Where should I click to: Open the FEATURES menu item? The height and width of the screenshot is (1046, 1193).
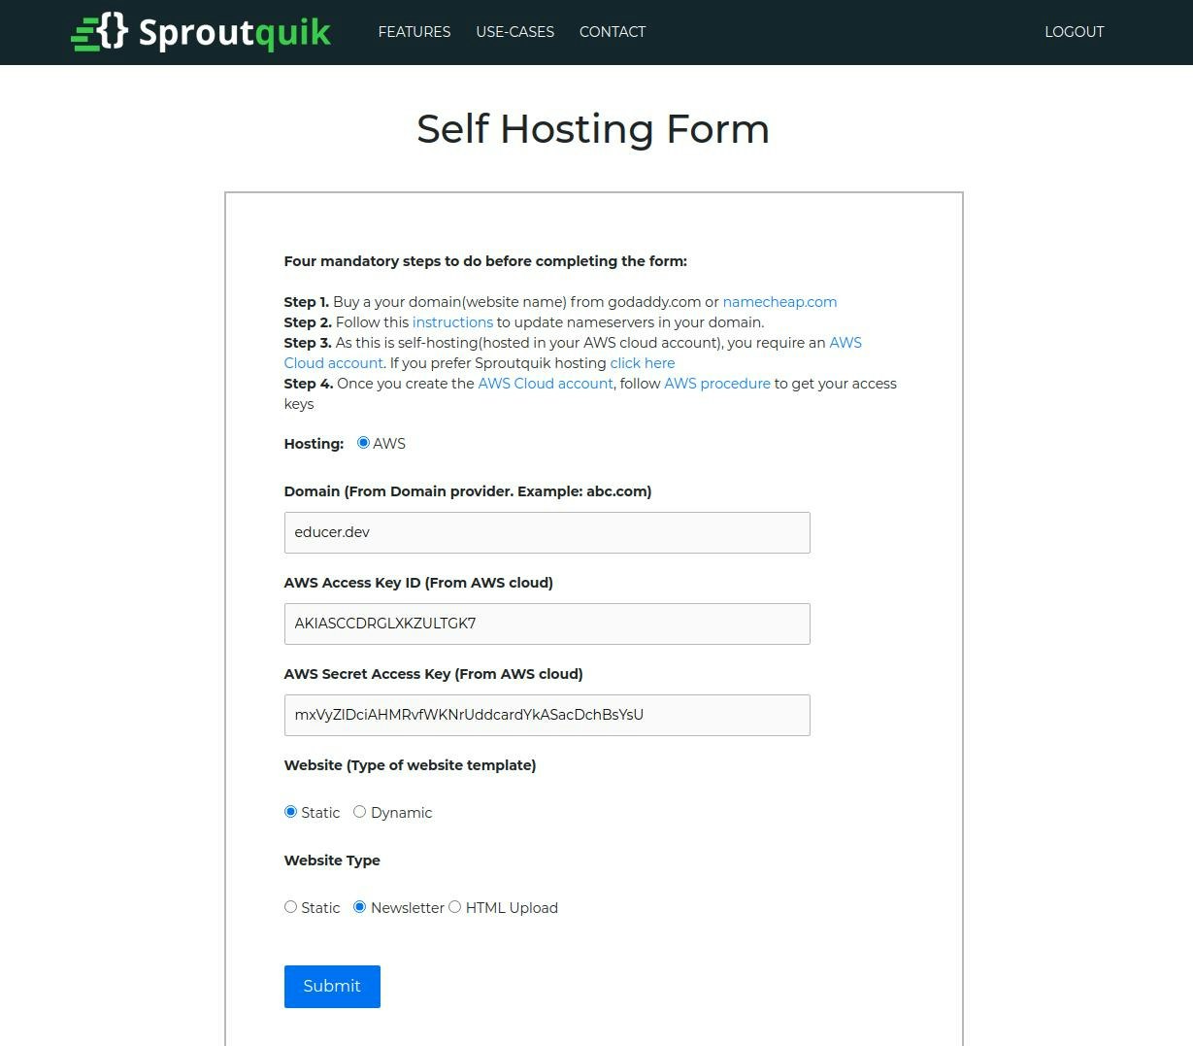[414, 32]
